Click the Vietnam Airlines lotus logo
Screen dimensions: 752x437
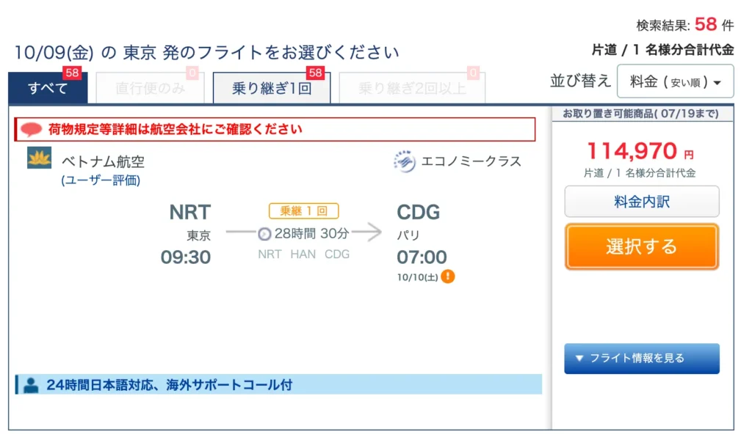pyautogui.click(x=39, y=158)
